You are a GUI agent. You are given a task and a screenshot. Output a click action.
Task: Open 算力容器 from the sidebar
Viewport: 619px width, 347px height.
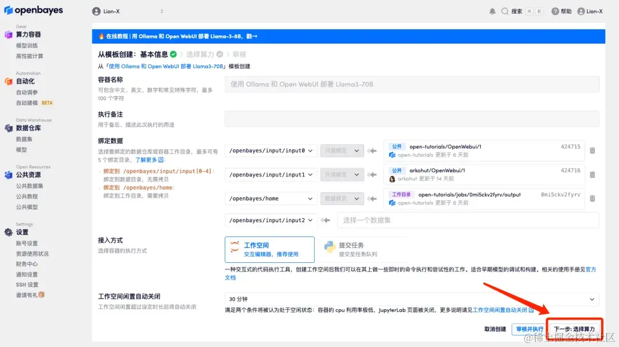pyautogui.click(x=27, y=34)
